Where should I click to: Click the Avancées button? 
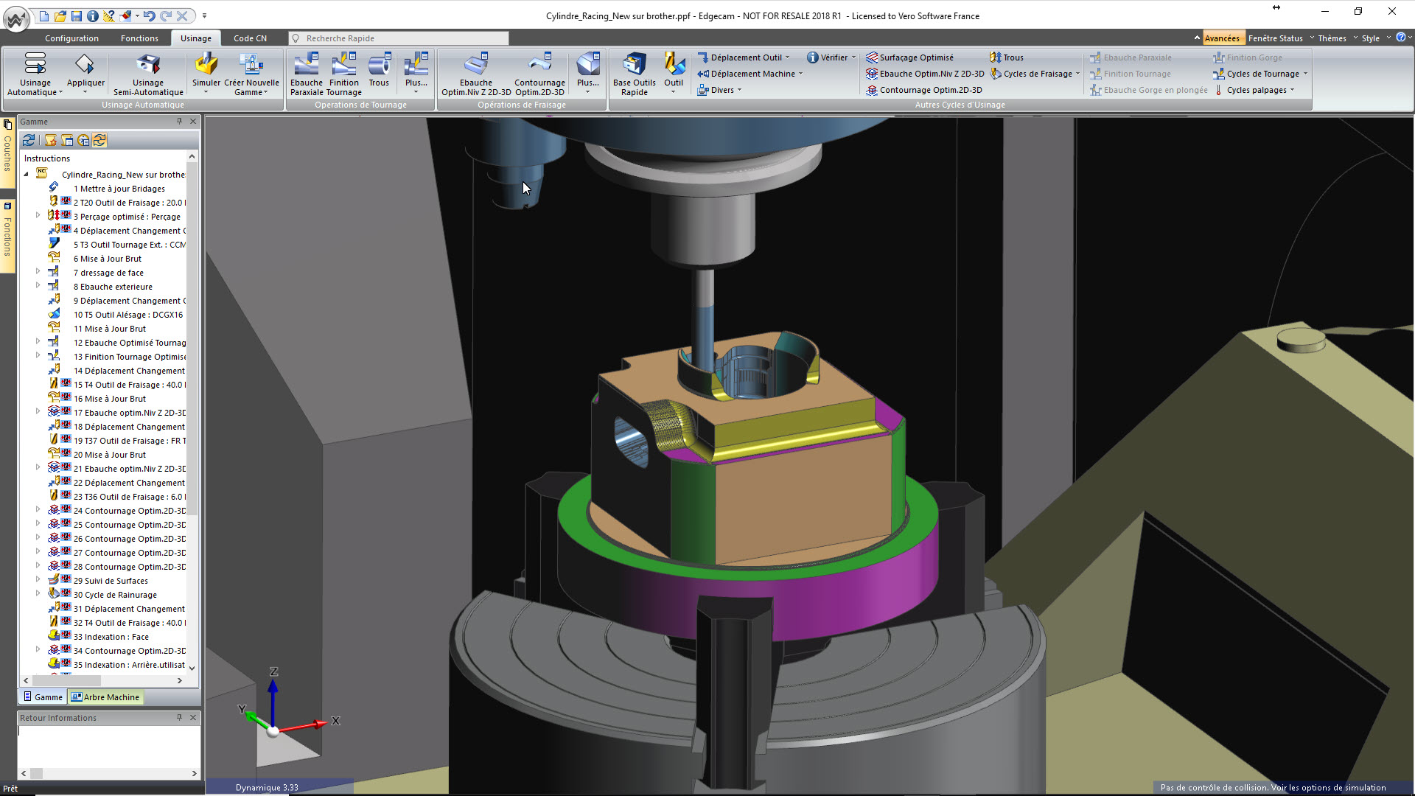pyautogui.click(x=1221, y=38)
